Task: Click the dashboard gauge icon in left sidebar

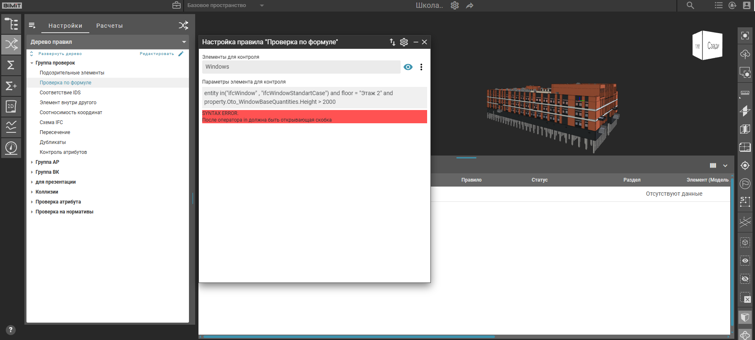Action: [x=11, y=148]
